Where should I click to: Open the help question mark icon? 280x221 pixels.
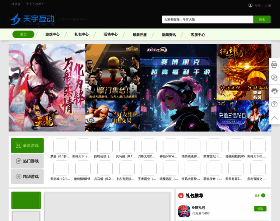[274, 104]
